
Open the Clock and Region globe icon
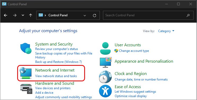pyautogui.click(x=105, y=77)
